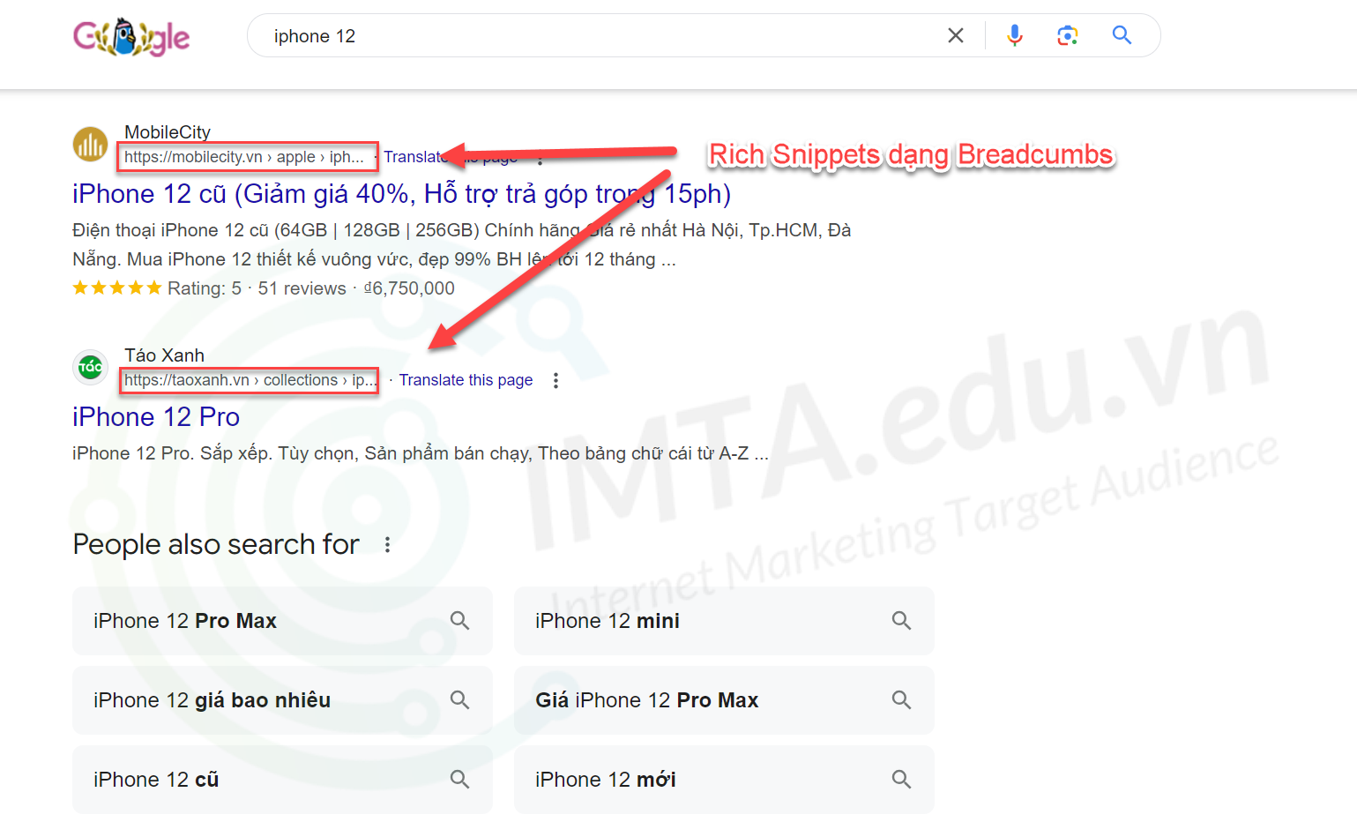
Task: Click the ₫6,750,000 price text
Action: pos(409,288)
